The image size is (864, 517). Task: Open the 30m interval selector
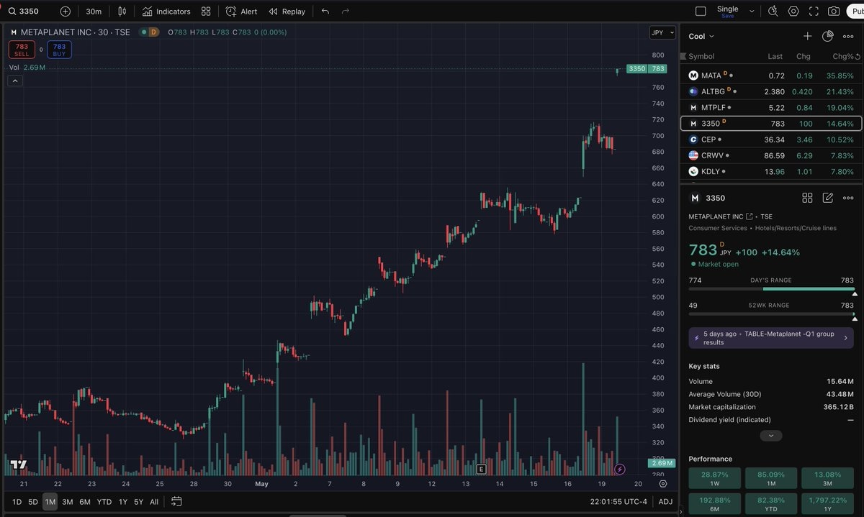click(94, 12)
